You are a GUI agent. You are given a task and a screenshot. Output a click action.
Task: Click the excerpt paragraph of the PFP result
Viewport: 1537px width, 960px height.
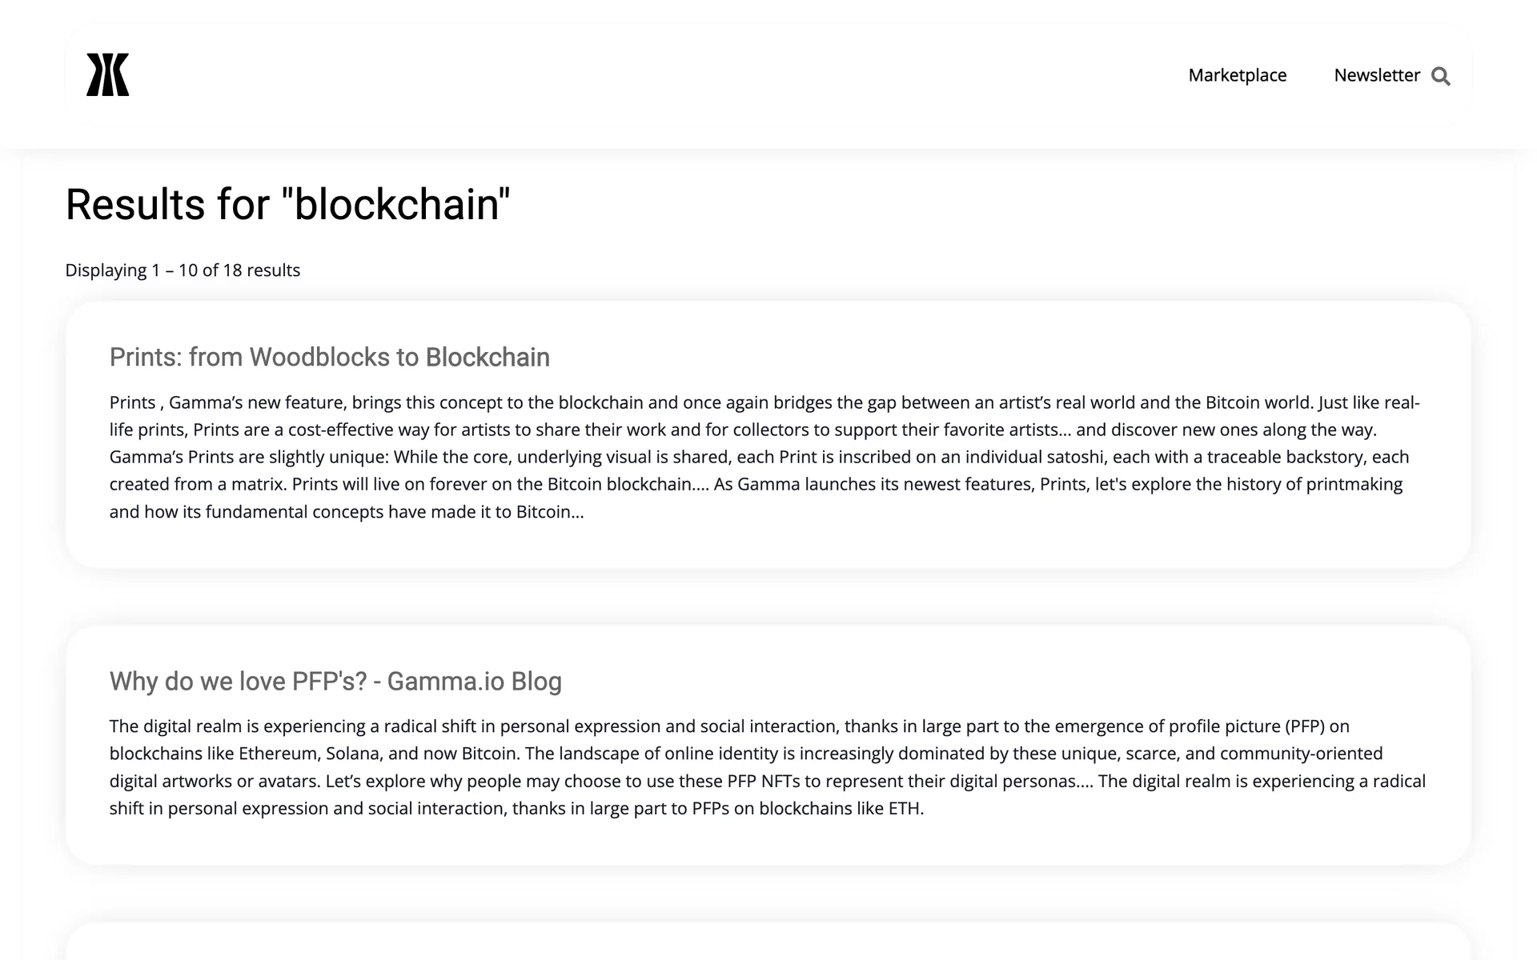(x=767, y=767)
